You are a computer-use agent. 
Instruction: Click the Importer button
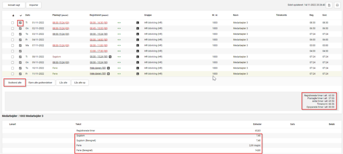pyautogui.click(x=34, y=5)
